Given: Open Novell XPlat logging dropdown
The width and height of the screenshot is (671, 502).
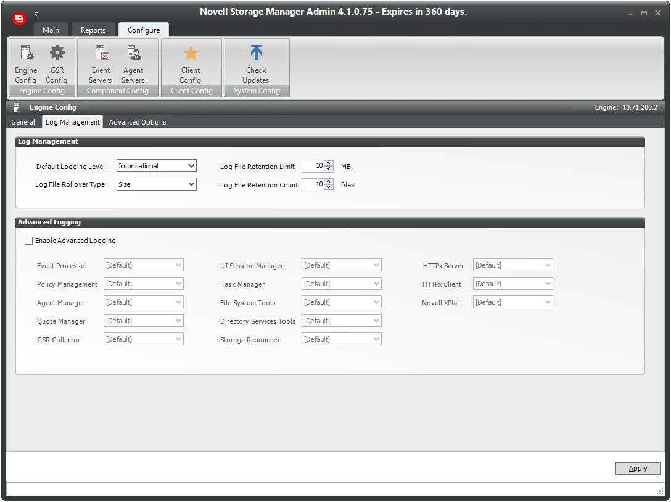Looking at the screenshot, I should [513, 302].
